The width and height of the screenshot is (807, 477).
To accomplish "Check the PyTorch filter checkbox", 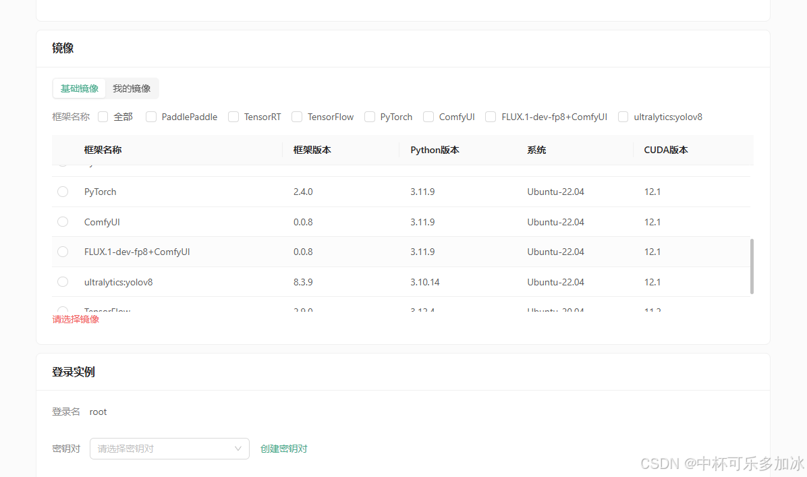I will pos(370,117).
